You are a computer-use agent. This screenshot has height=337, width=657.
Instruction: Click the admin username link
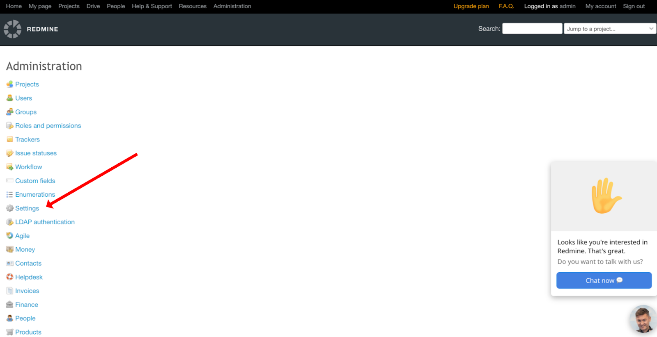coord(567,6)
